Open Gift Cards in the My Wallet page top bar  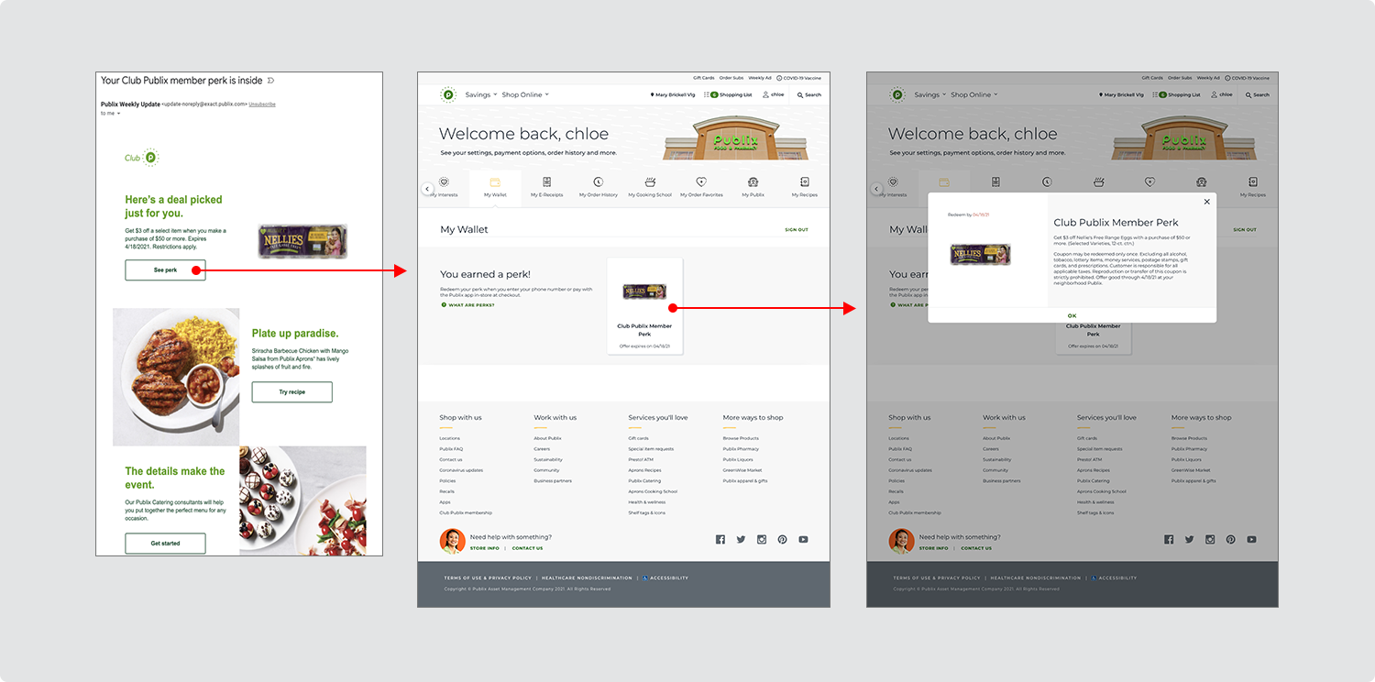[x=704, y=78]
